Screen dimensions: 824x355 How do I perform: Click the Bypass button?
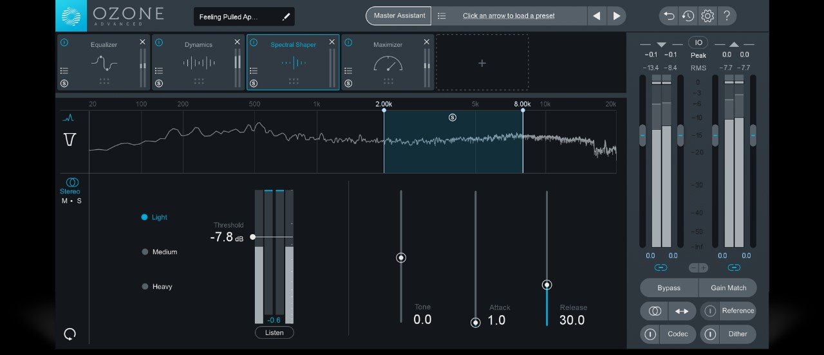tap(669, 287)
